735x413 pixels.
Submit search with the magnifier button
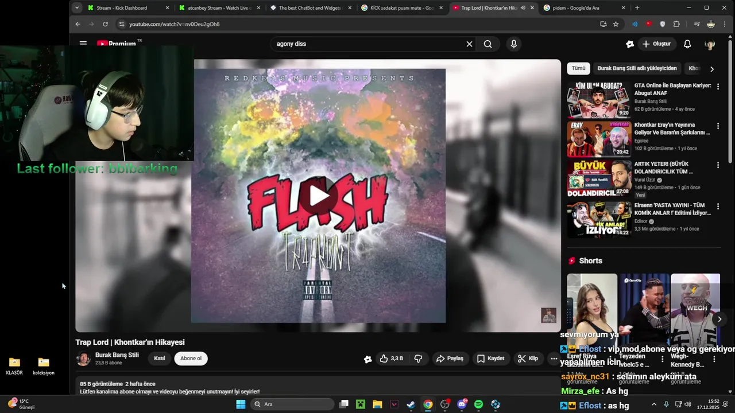coord(488,44)
